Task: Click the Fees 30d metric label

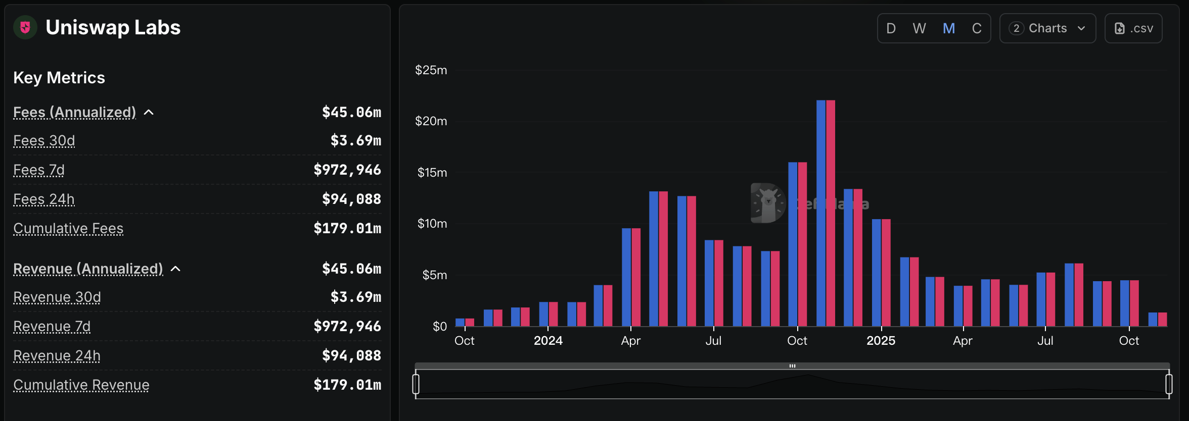Action: 44,140
